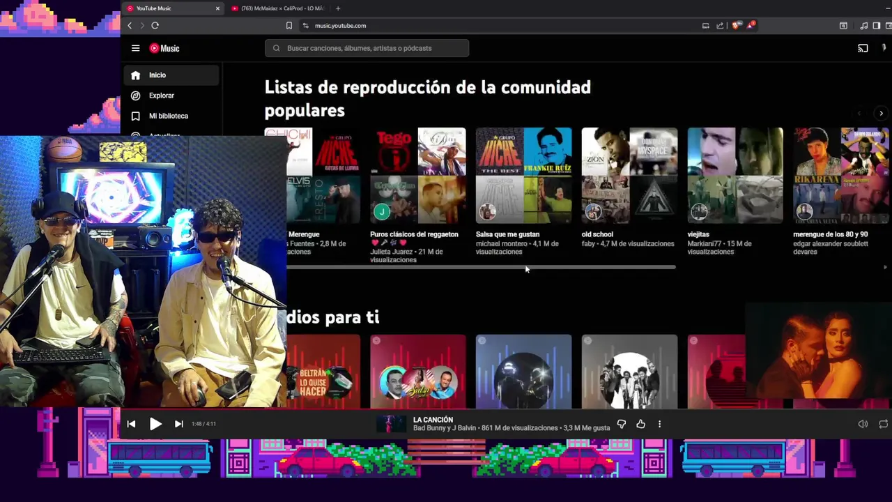
Task: Click author name michael montero
Action: (502, 244)
